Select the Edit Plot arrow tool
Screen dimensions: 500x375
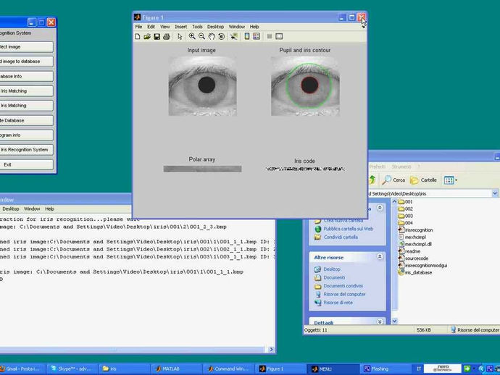pyautogui.click(x=180, y=37)
